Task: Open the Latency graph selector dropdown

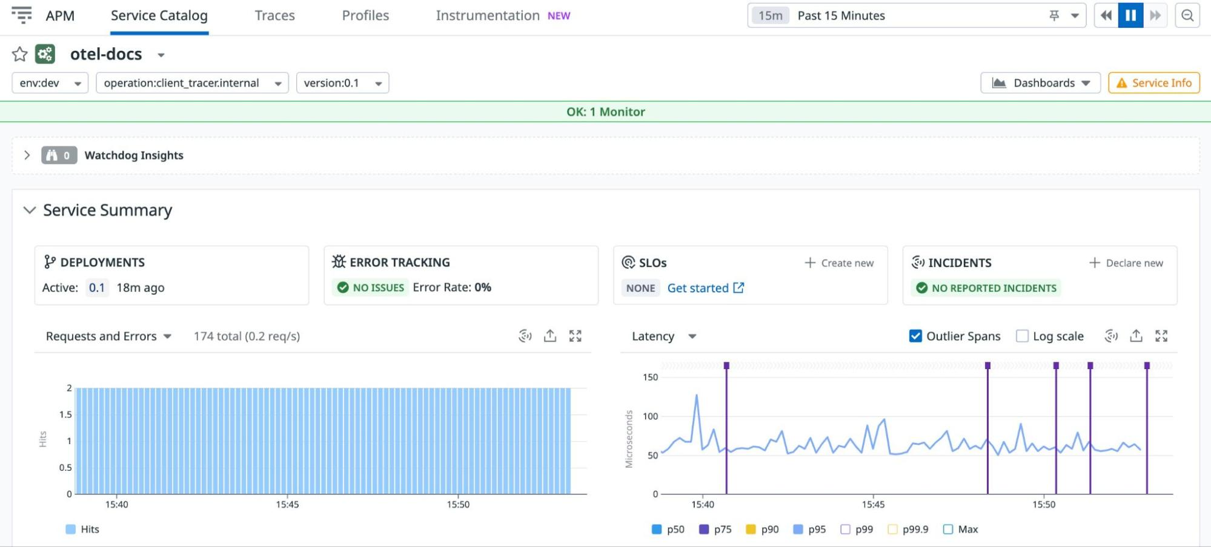Action: pos(664,336)
